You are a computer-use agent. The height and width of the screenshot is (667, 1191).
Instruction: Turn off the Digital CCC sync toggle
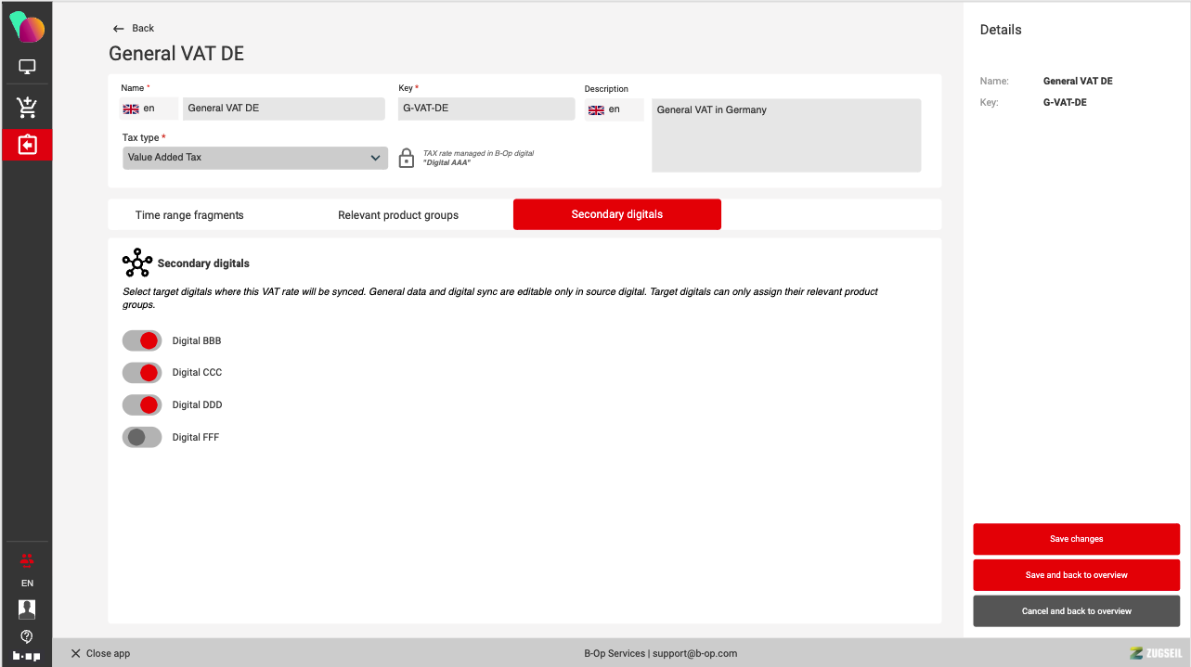pyautogui.click(x=142, y=373)
